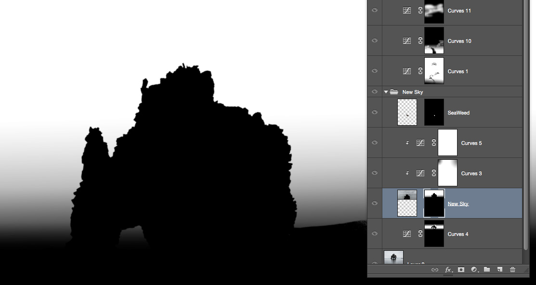Unlink mask on Curves 10 layer
Screen dimensions: 536x285
(x=420, y=40)
